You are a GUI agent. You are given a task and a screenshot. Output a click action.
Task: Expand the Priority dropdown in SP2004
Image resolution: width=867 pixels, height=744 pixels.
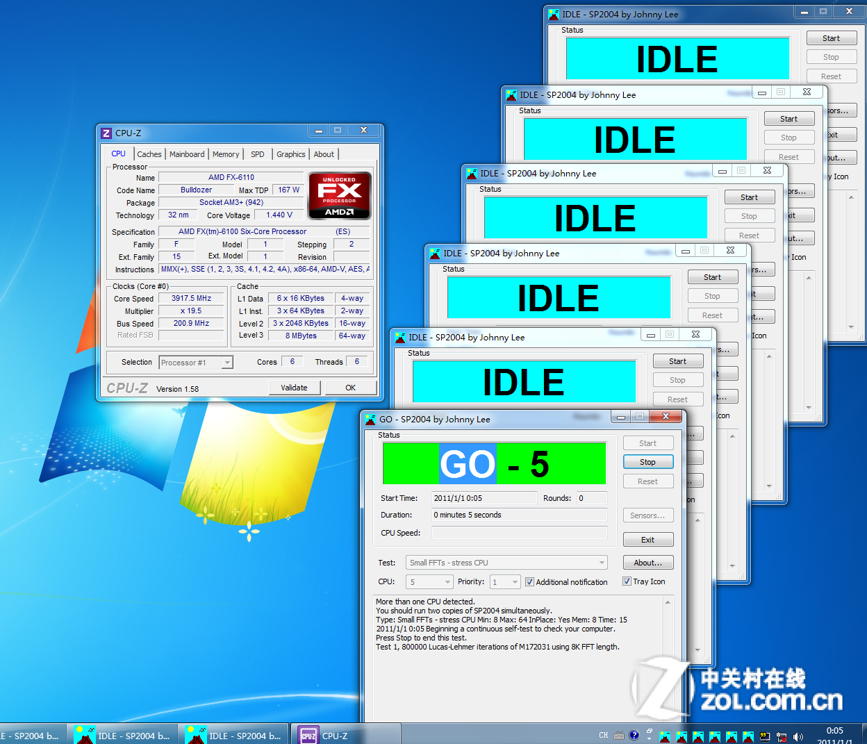point(515,582)
